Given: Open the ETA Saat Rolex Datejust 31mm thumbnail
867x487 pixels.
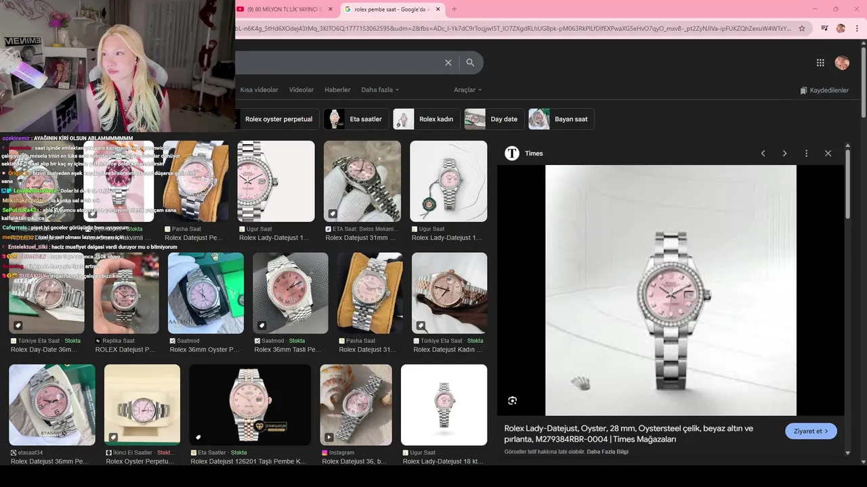Looking at the screenshot, I should (x=362, y=181).
